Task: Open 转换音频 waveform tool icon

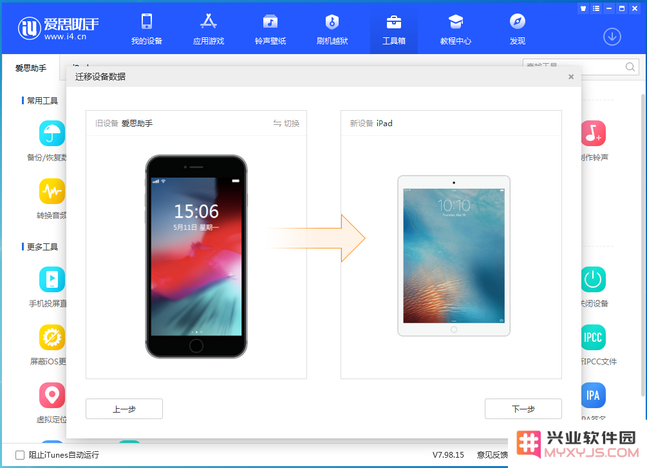Action: coord(52,191)
